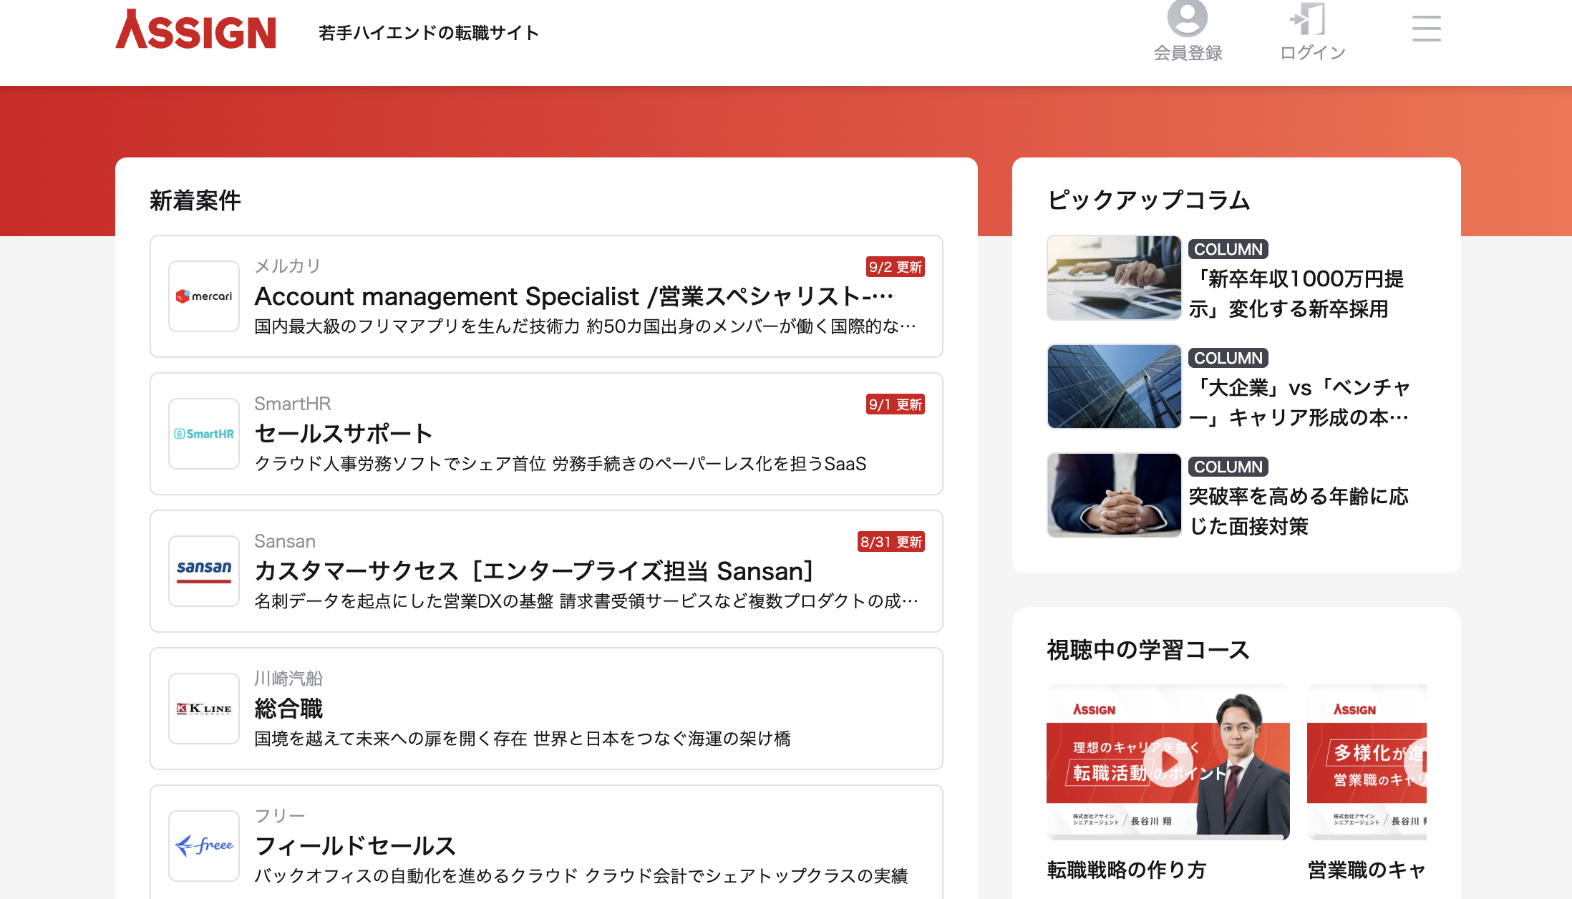Screen dimensions: 1572x899
Task: Open the clasped-hands thumbnail for 面接対策 column
Action: click(x=1114, y=495)
